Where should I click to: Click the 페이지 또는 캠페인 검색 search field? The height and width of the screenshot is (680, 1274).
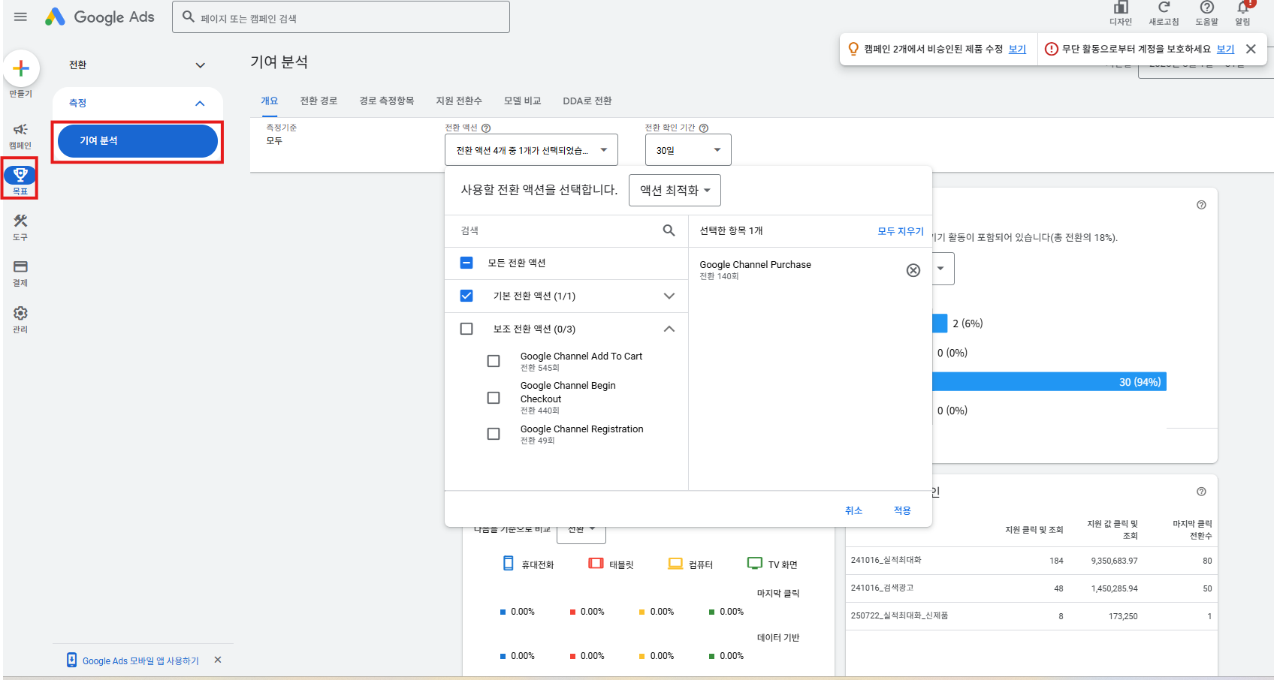click(x=341, y=17)
